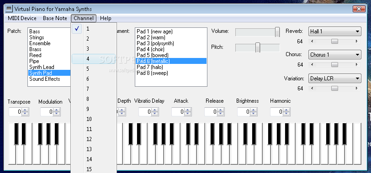
Task: Choose Pad 5 (bowed) instrument
Action: 171,55
